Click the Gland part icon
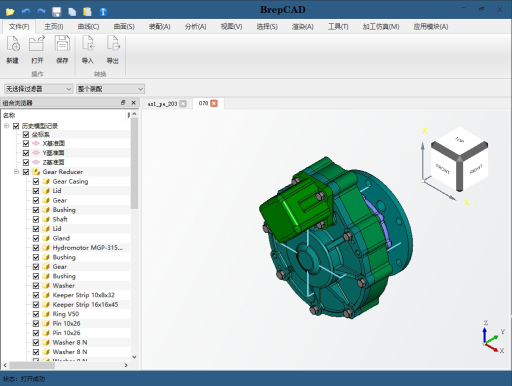This screenshot has width=512, height=386. [x=46, y=238]
